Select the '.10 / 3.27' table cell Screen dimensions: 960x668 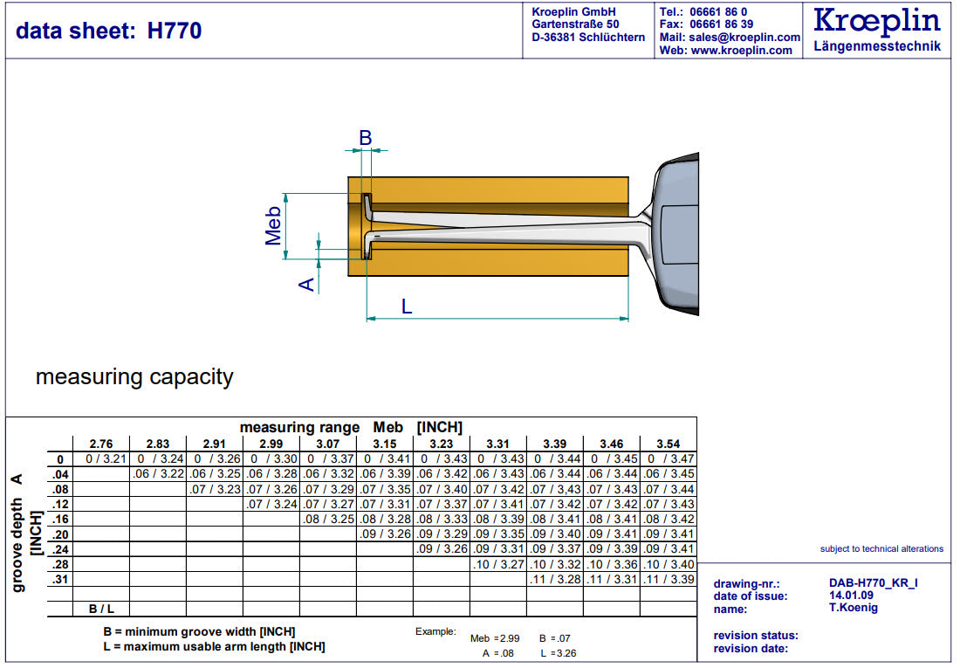[498, 564]
